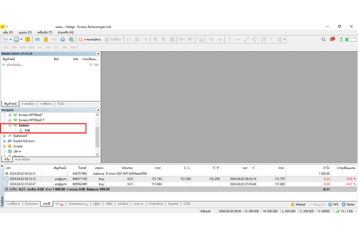
Task: Close the Market Watch panel
Action: tap(97, 54)
